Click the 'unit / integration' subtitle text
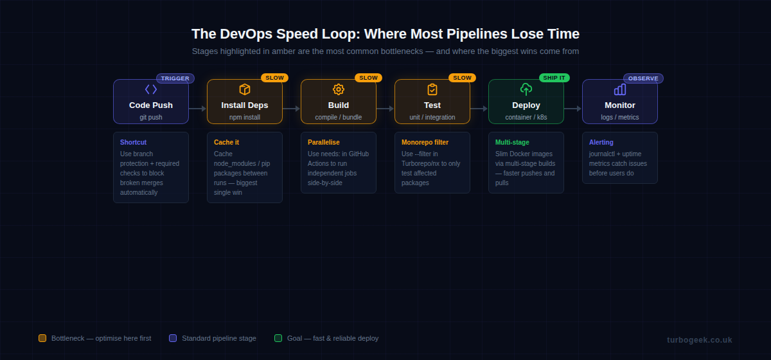Image resolution: width=771 pixels, height=360 pixels. (432, 118)
